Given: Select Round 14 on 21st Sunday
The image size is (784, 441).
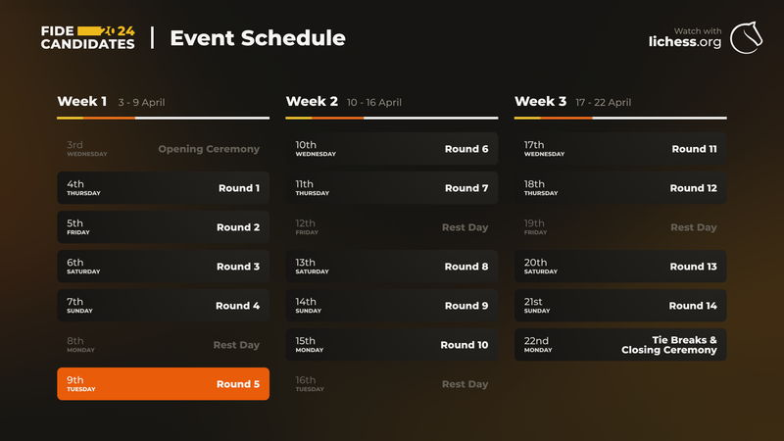Looking at the screenshot, I should point(620,306).
